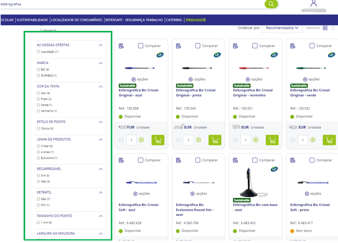Decrease quantity for Bic Cristal Original preto
The image size is (338, 243).
tap(178, 140)
